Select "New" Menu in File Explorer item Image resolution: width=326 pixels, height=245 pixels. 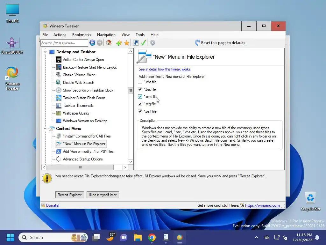click(x=84, y=144)
